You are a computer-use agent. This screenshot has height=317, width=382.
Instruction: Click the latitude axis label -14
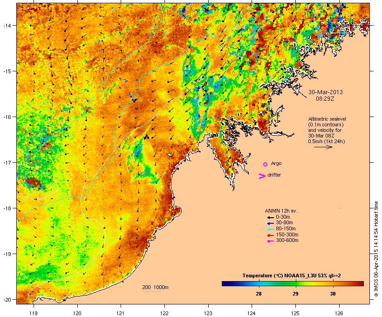(x=7, y=25)
